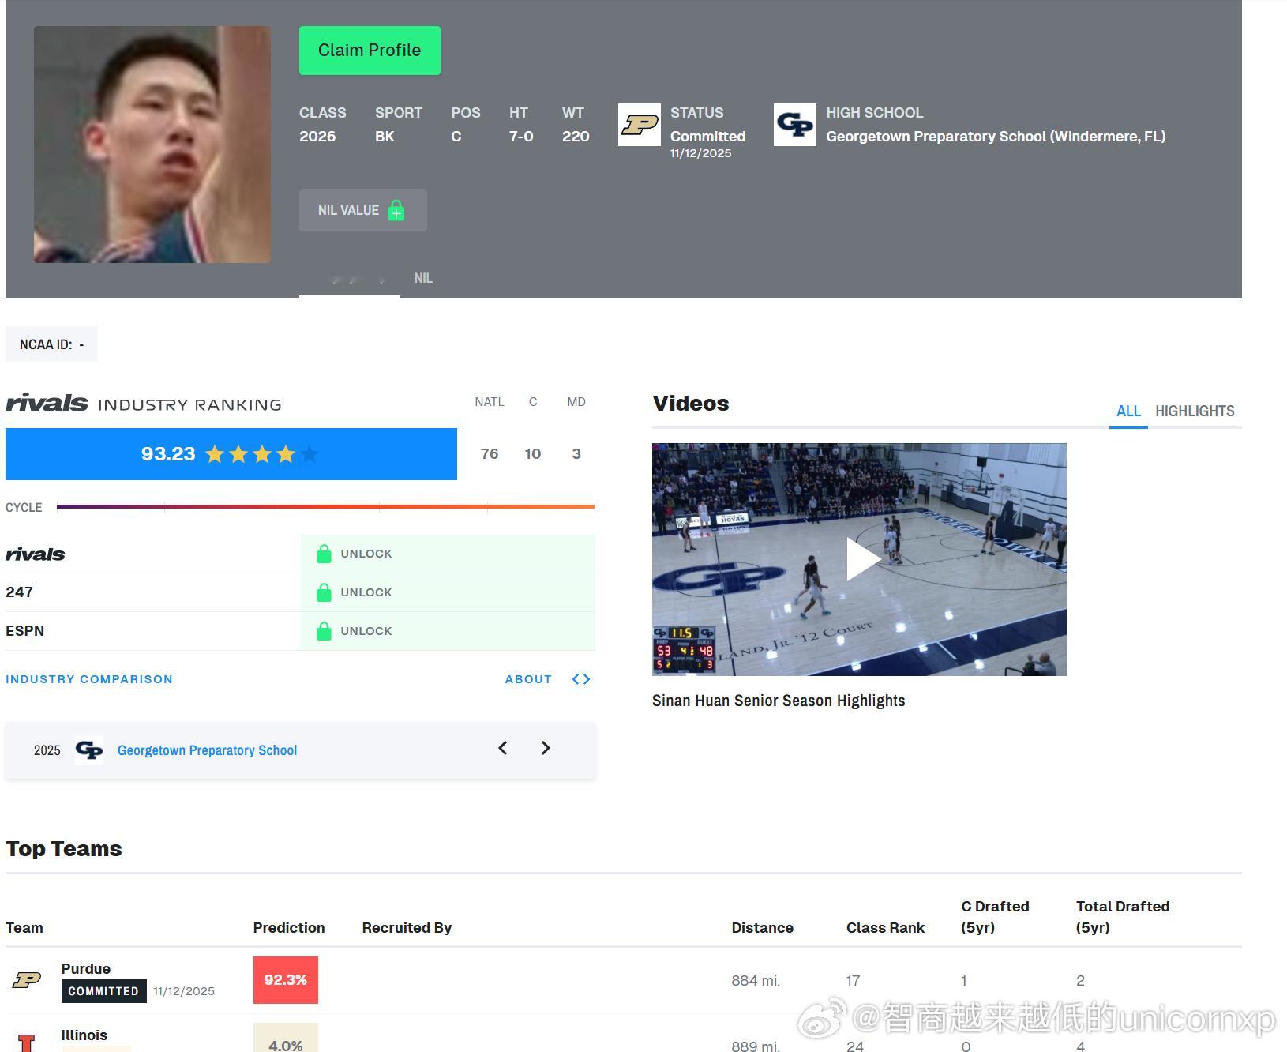Go to previous school with left chevron

[503, 748]
